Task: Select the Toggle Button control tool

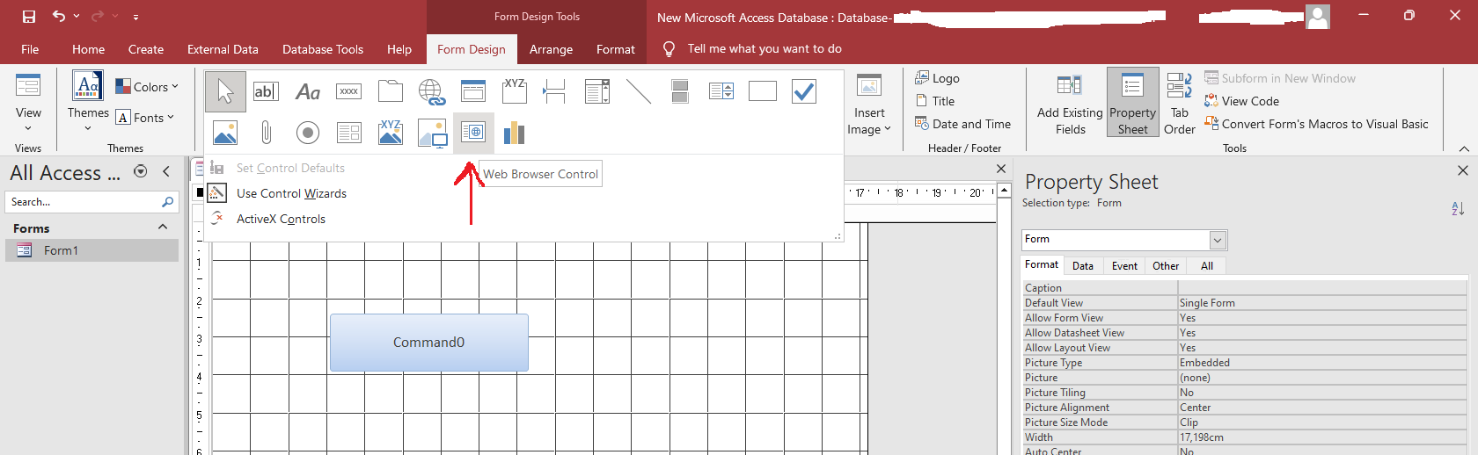Action: (x=680, y=91)
